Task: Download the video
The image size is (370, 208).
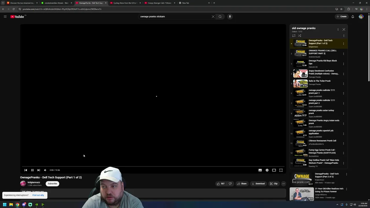Action: (258, 183)
